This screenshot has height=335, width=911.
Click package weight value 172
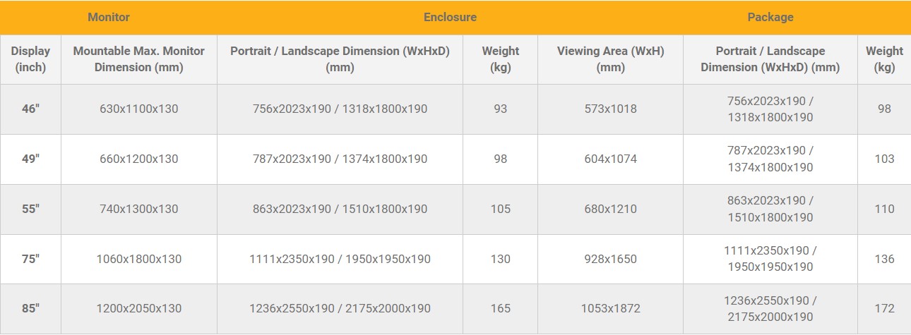tap(884, 309)
